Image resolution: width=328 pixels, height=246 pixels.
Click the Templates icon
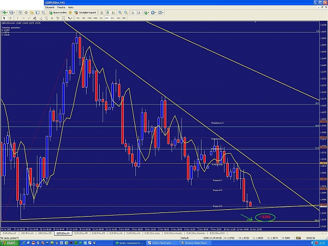[x=160, y=13]
